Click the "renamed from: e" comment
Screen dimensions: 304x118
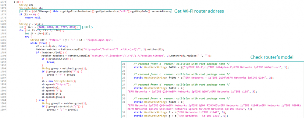pos(181,98)
